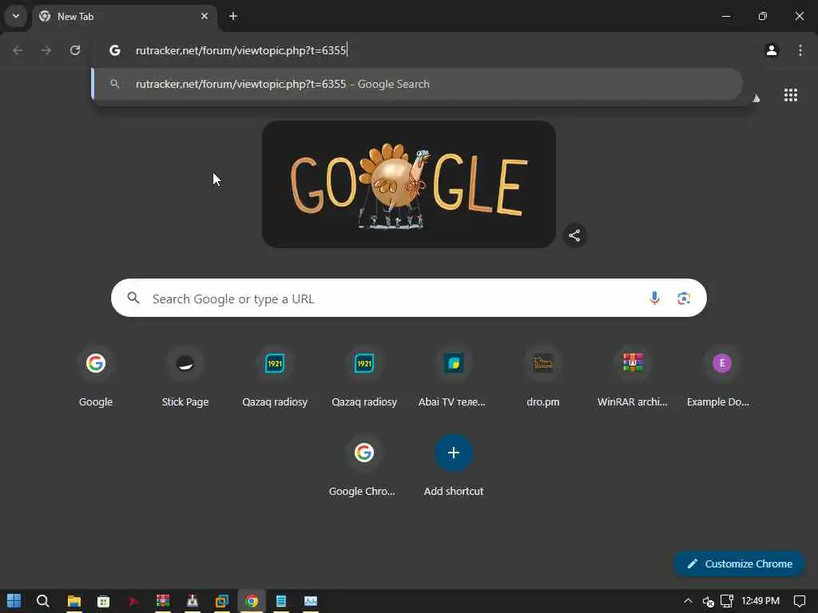Open the Google shortcut
Viewport: 818px width, 613px height.
coord(96,377)
